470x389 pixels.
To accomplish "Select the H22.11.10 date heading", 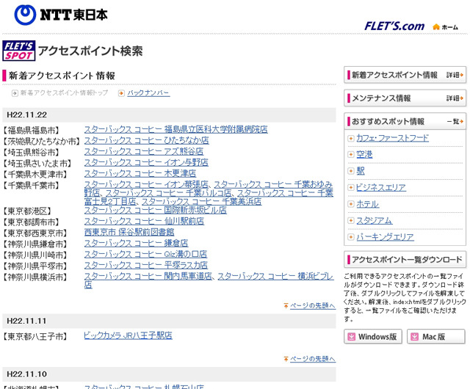I will point(26,374).
